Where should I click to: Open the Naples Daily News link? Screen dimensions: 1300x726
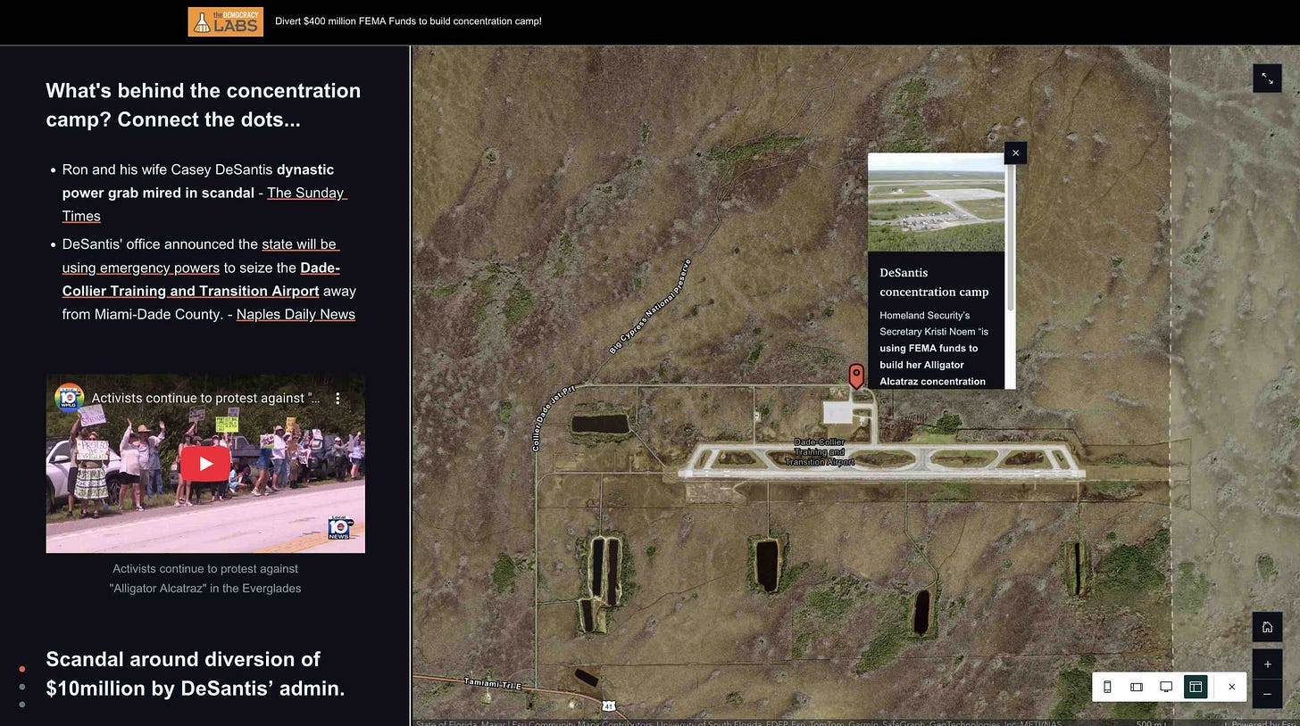(296, 314)
